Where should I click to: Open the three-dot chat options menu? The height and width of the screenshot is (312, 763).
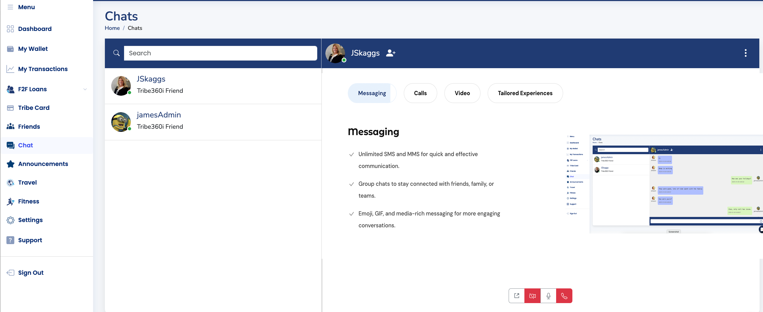coord(746,53)
